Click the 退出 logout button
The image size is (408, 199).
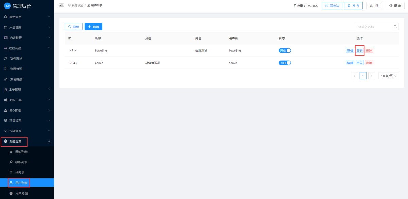point(395,6)
